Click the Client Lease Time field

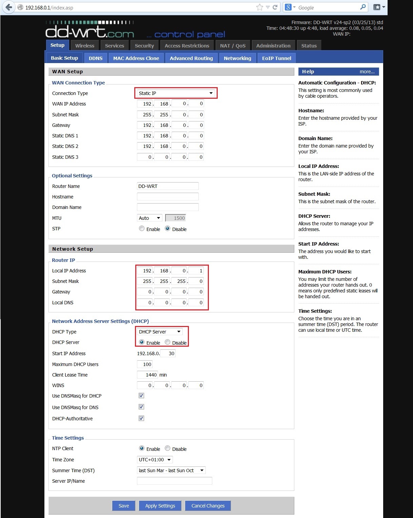(147, 375)
